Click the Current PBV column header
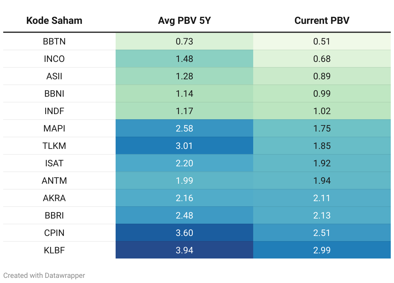394x283 pixels. coord(322,21)
